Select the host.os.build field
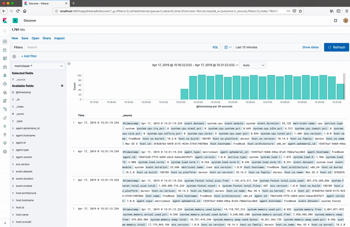The image size is (350, 227). coord(24,222)
